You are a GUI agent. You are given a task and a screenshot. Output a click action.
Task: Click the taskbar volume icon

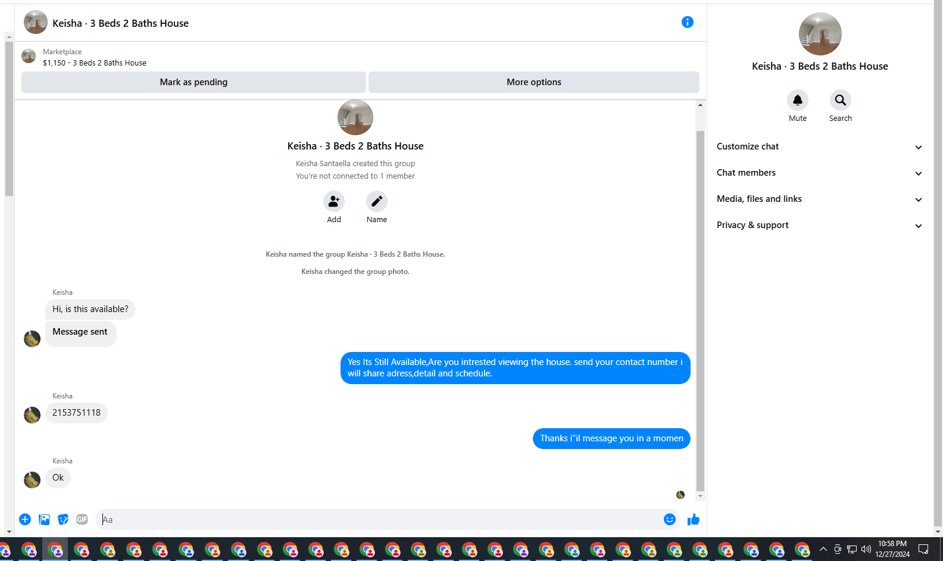[x=866, y=549]
